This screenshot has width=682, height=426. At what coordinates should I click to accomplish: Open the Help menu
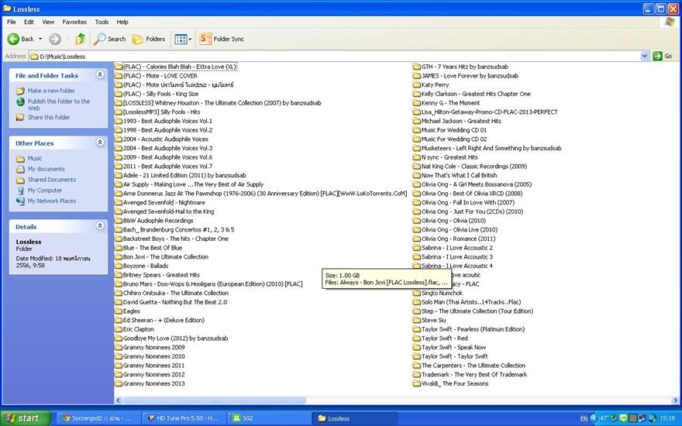pos(122,22)
